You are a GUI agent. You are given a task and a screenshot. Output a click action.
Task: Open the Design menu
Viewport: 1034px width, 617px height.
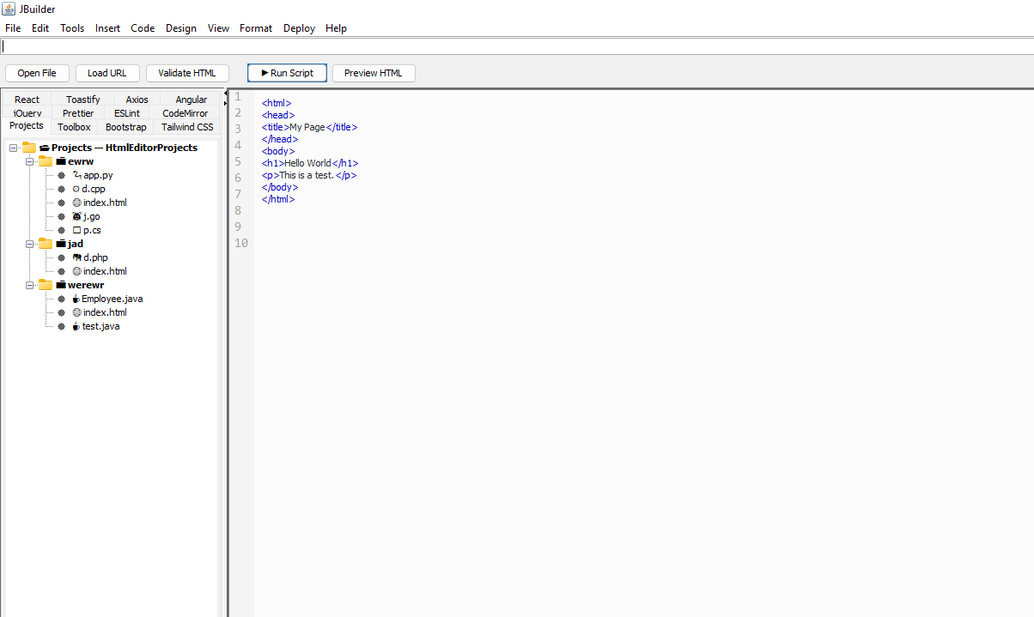point(181,28)
